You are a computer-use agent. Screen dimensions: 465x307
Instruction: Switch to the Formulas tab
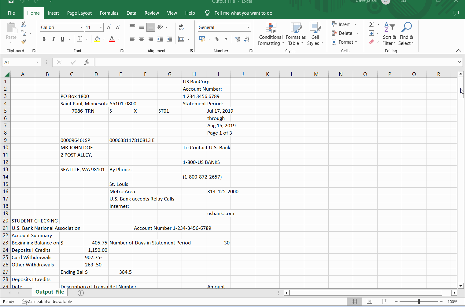pyautogui.click(x=109, y=13)
